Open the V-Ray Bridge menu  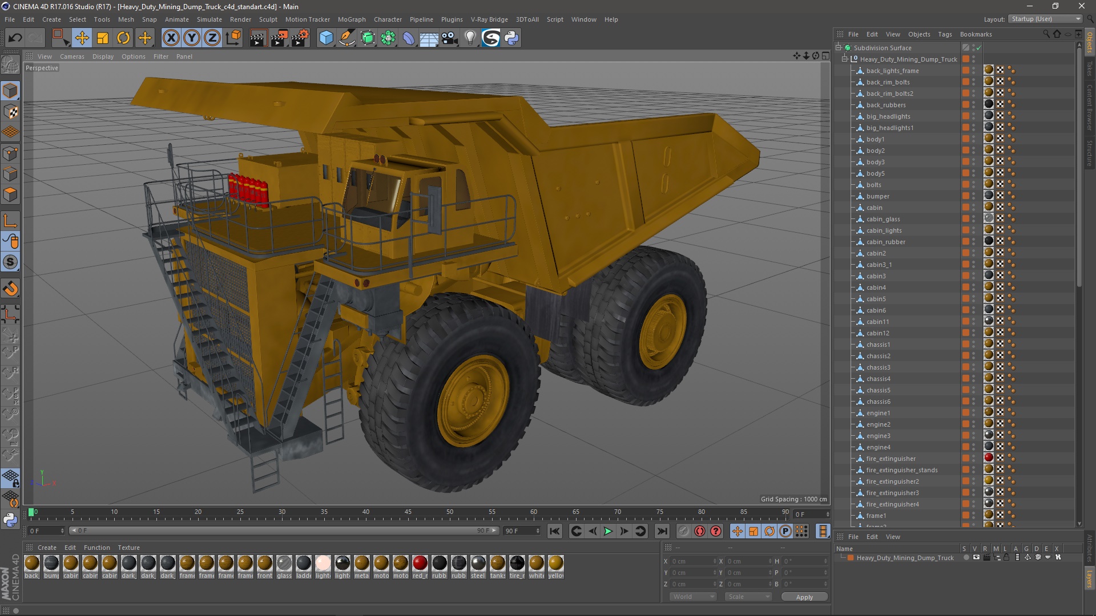click(x=489, y=19)
